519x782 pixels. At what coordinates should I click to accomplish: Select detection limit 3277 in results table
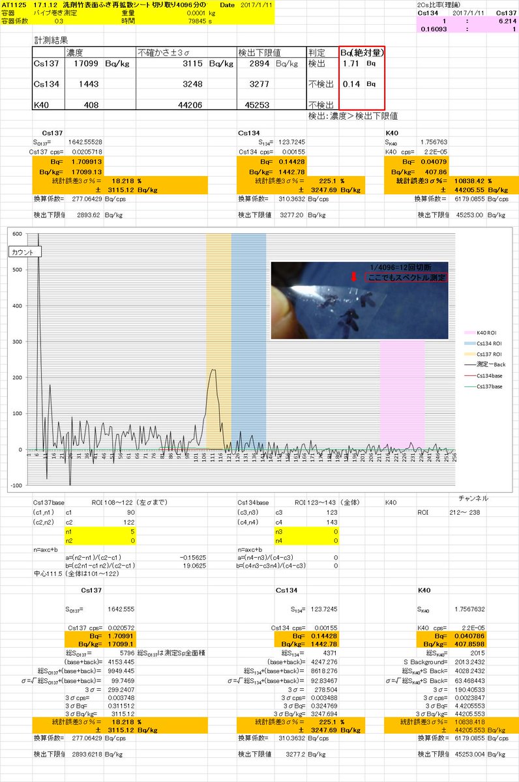point(259,85)
